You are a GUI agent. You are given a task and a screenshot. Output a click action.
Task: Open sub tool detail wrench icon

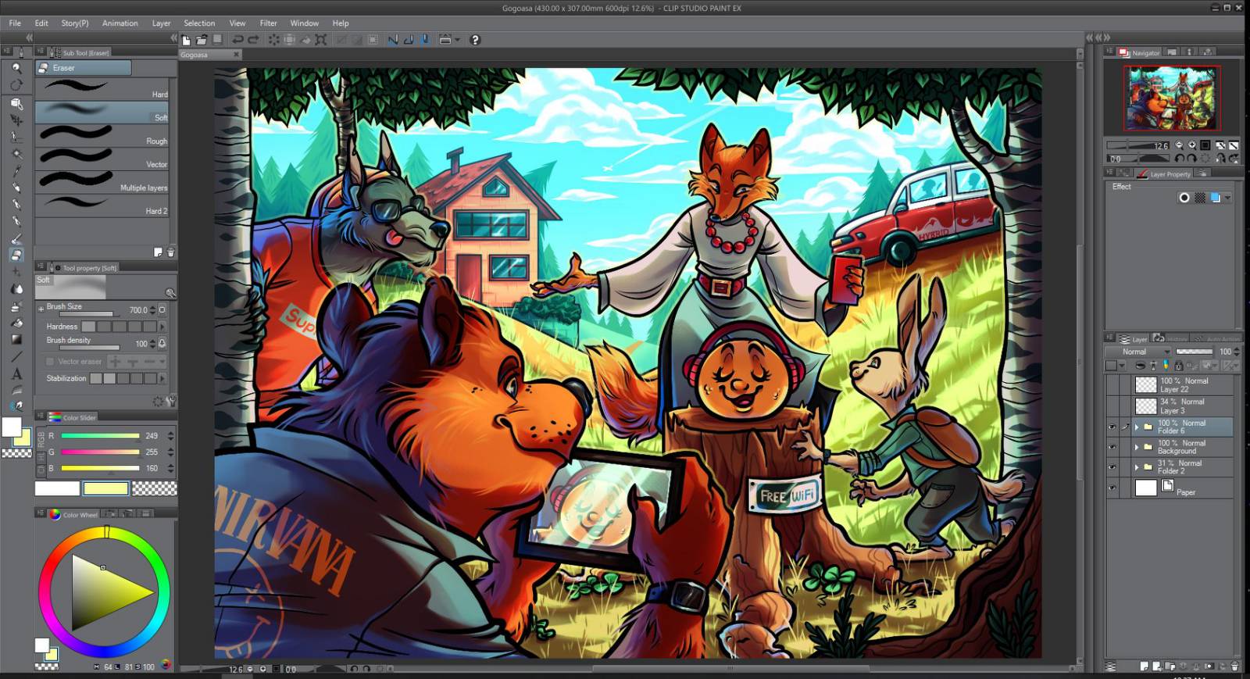[171, 401]
